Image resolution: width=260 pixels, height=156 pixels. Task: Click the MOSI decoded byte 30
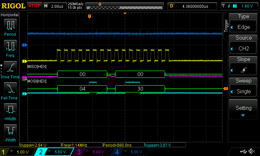[x=140, y=89]
